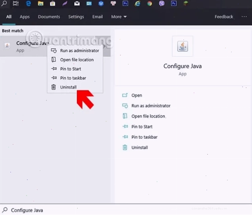The width and height of the screenshot is (252, 215).
Task: Launch Microsoft Edge from the taskbar
Action: coord(29,4)
